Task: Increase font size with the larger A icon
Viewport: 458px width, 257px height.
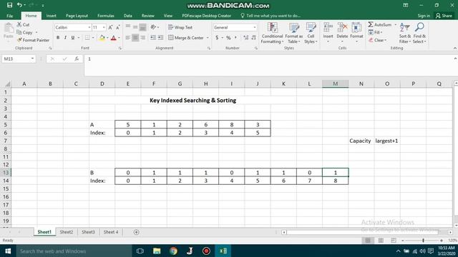Action: tap(110, 27)
